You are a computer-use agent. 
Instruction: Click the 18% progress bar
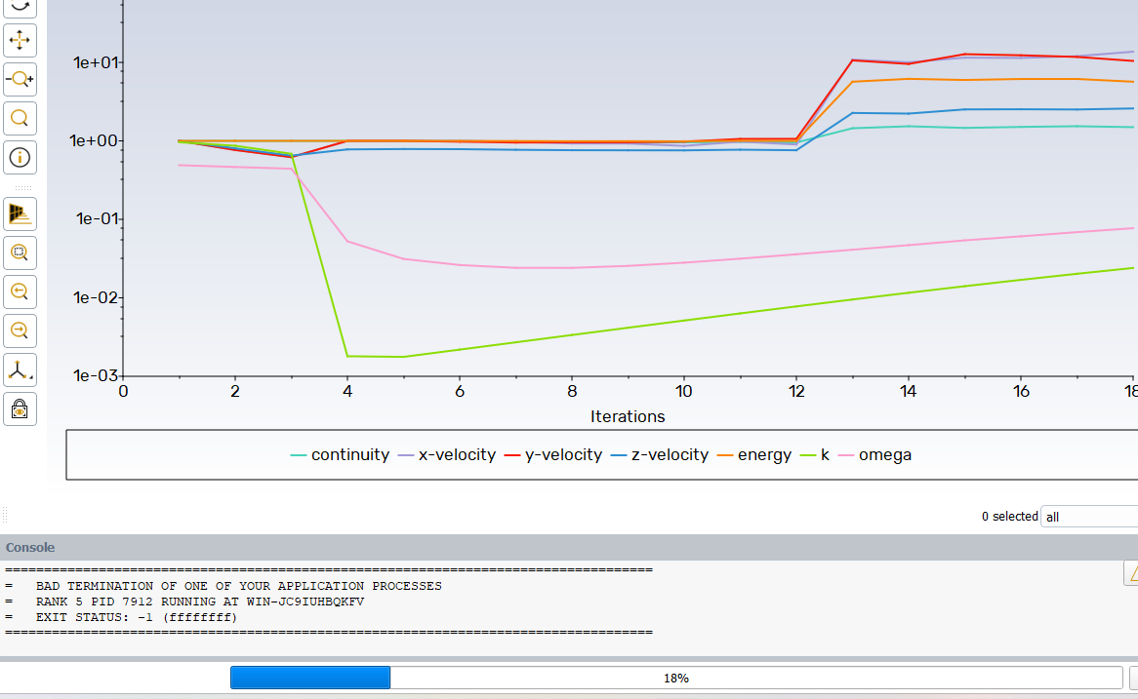[x=676, y=678]
